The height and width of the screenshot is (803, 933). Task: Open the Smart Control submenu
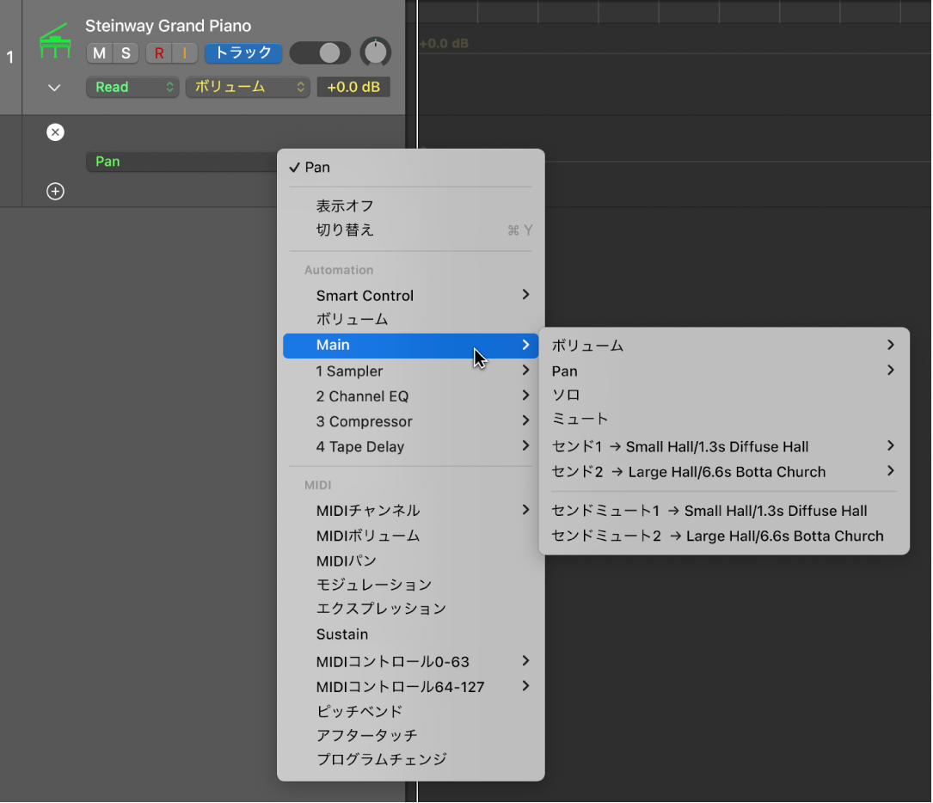pos(365,295)
